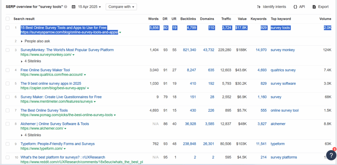Click the Identify intents button
337x165 pixels.
tap(272, 7)
